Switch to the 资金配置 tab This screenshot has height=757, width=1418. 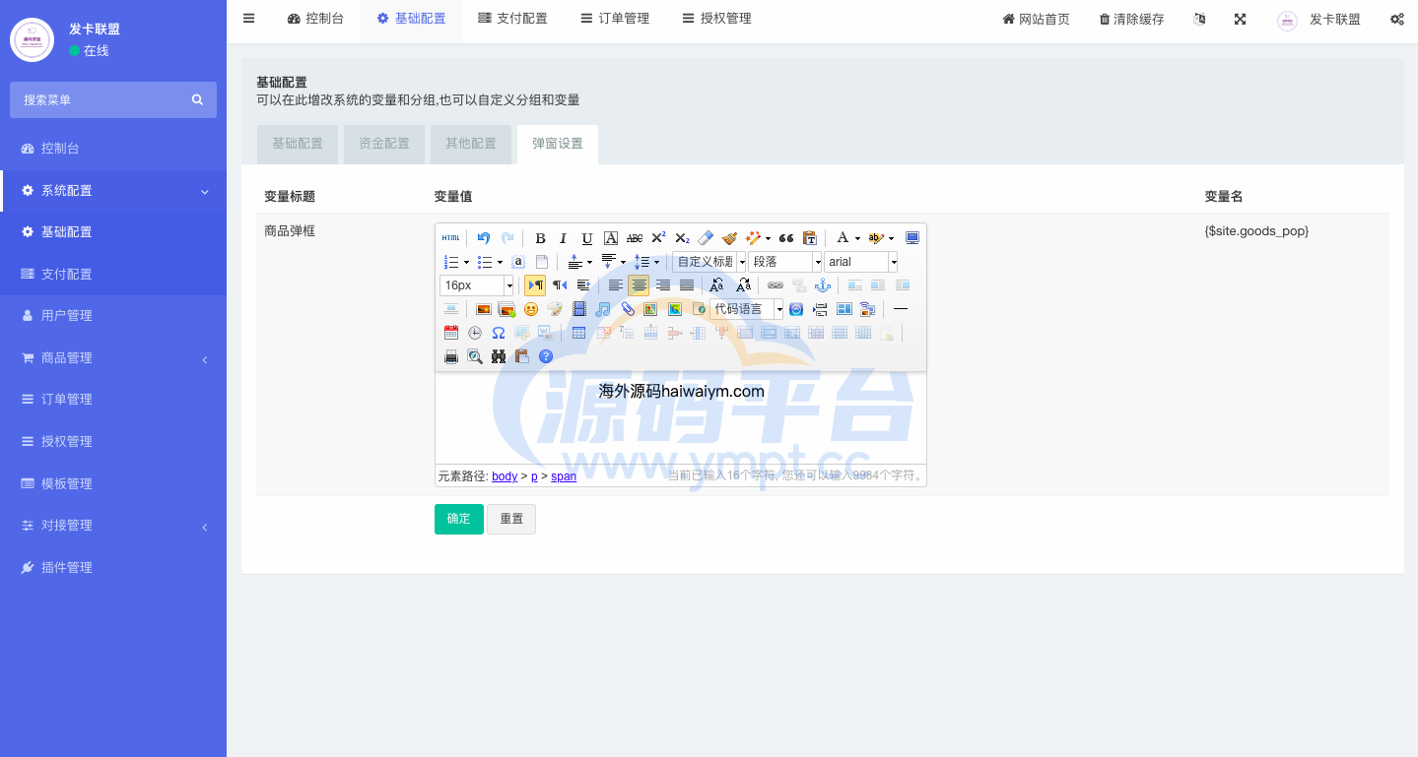[384, 144]
